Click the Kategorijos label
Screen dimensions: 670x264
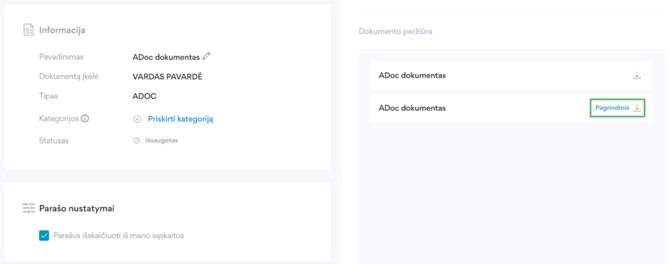(59, 119)
